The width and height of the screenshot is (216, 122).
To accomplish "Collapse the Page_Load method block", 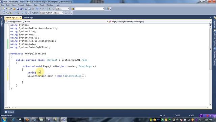I will coord(9,66).
